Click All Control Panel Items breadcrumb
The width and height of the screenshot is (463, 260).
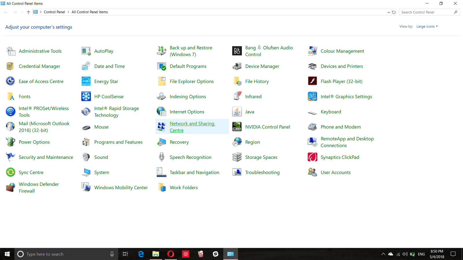pyautogui.click(x=90, y=12)
